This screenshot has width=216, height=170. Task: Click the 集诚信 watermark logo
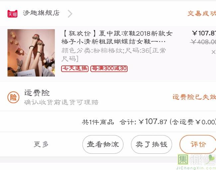click(x=197, y=162)
